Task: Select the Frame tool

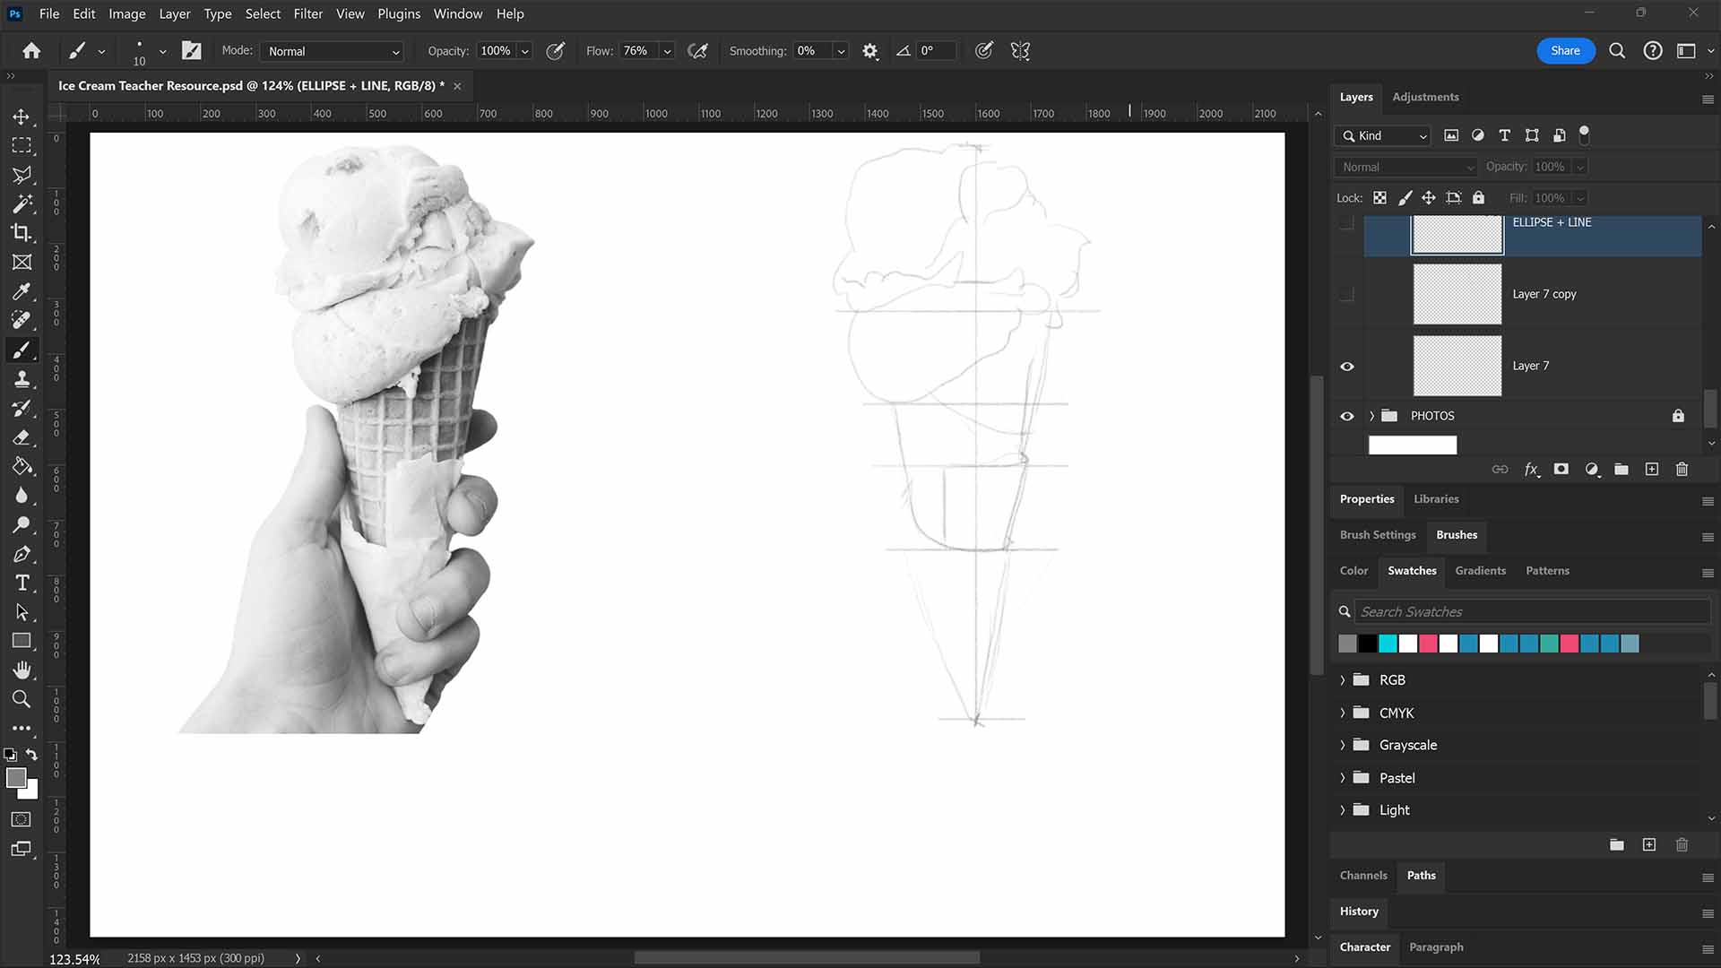Action: pos(22,262)
